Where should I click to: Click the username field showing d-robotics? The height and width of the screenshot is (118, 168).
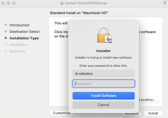click(103, 74)
